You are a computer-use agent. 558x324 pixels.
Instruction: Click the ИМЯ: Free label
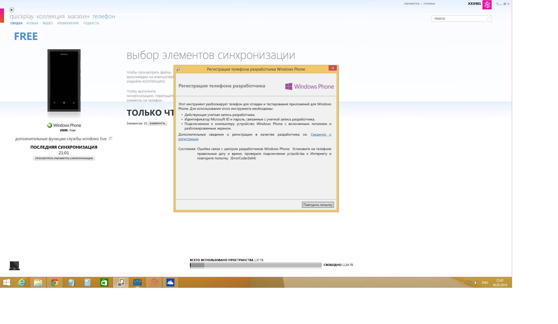click(68, 130)
